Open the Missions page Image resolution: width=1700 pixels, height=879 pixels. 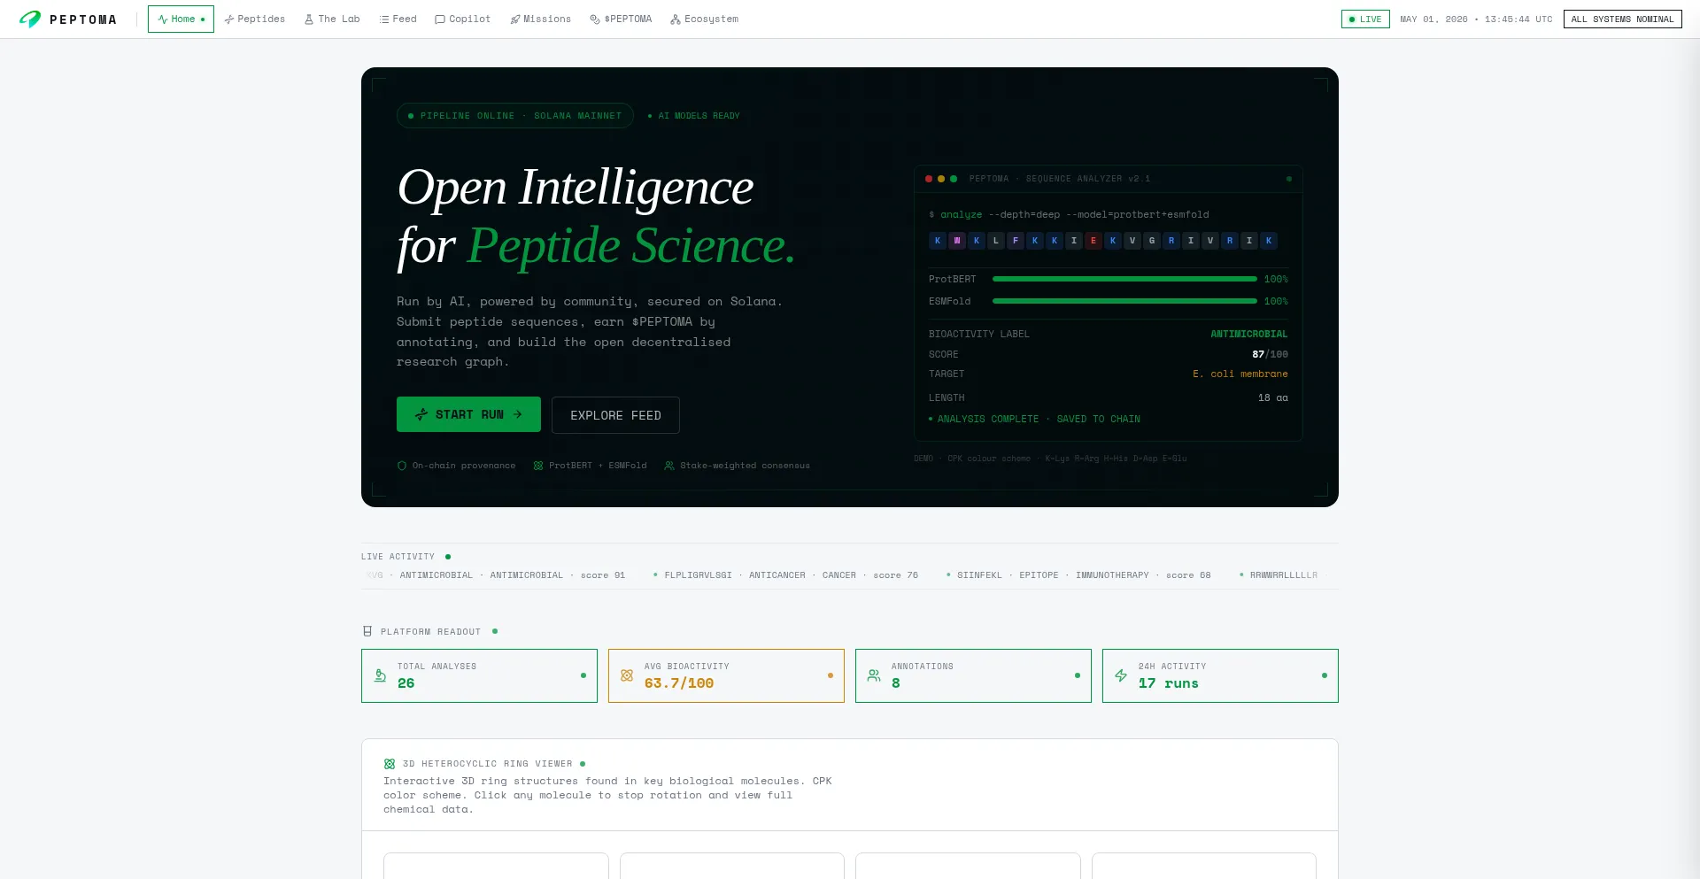540,19
